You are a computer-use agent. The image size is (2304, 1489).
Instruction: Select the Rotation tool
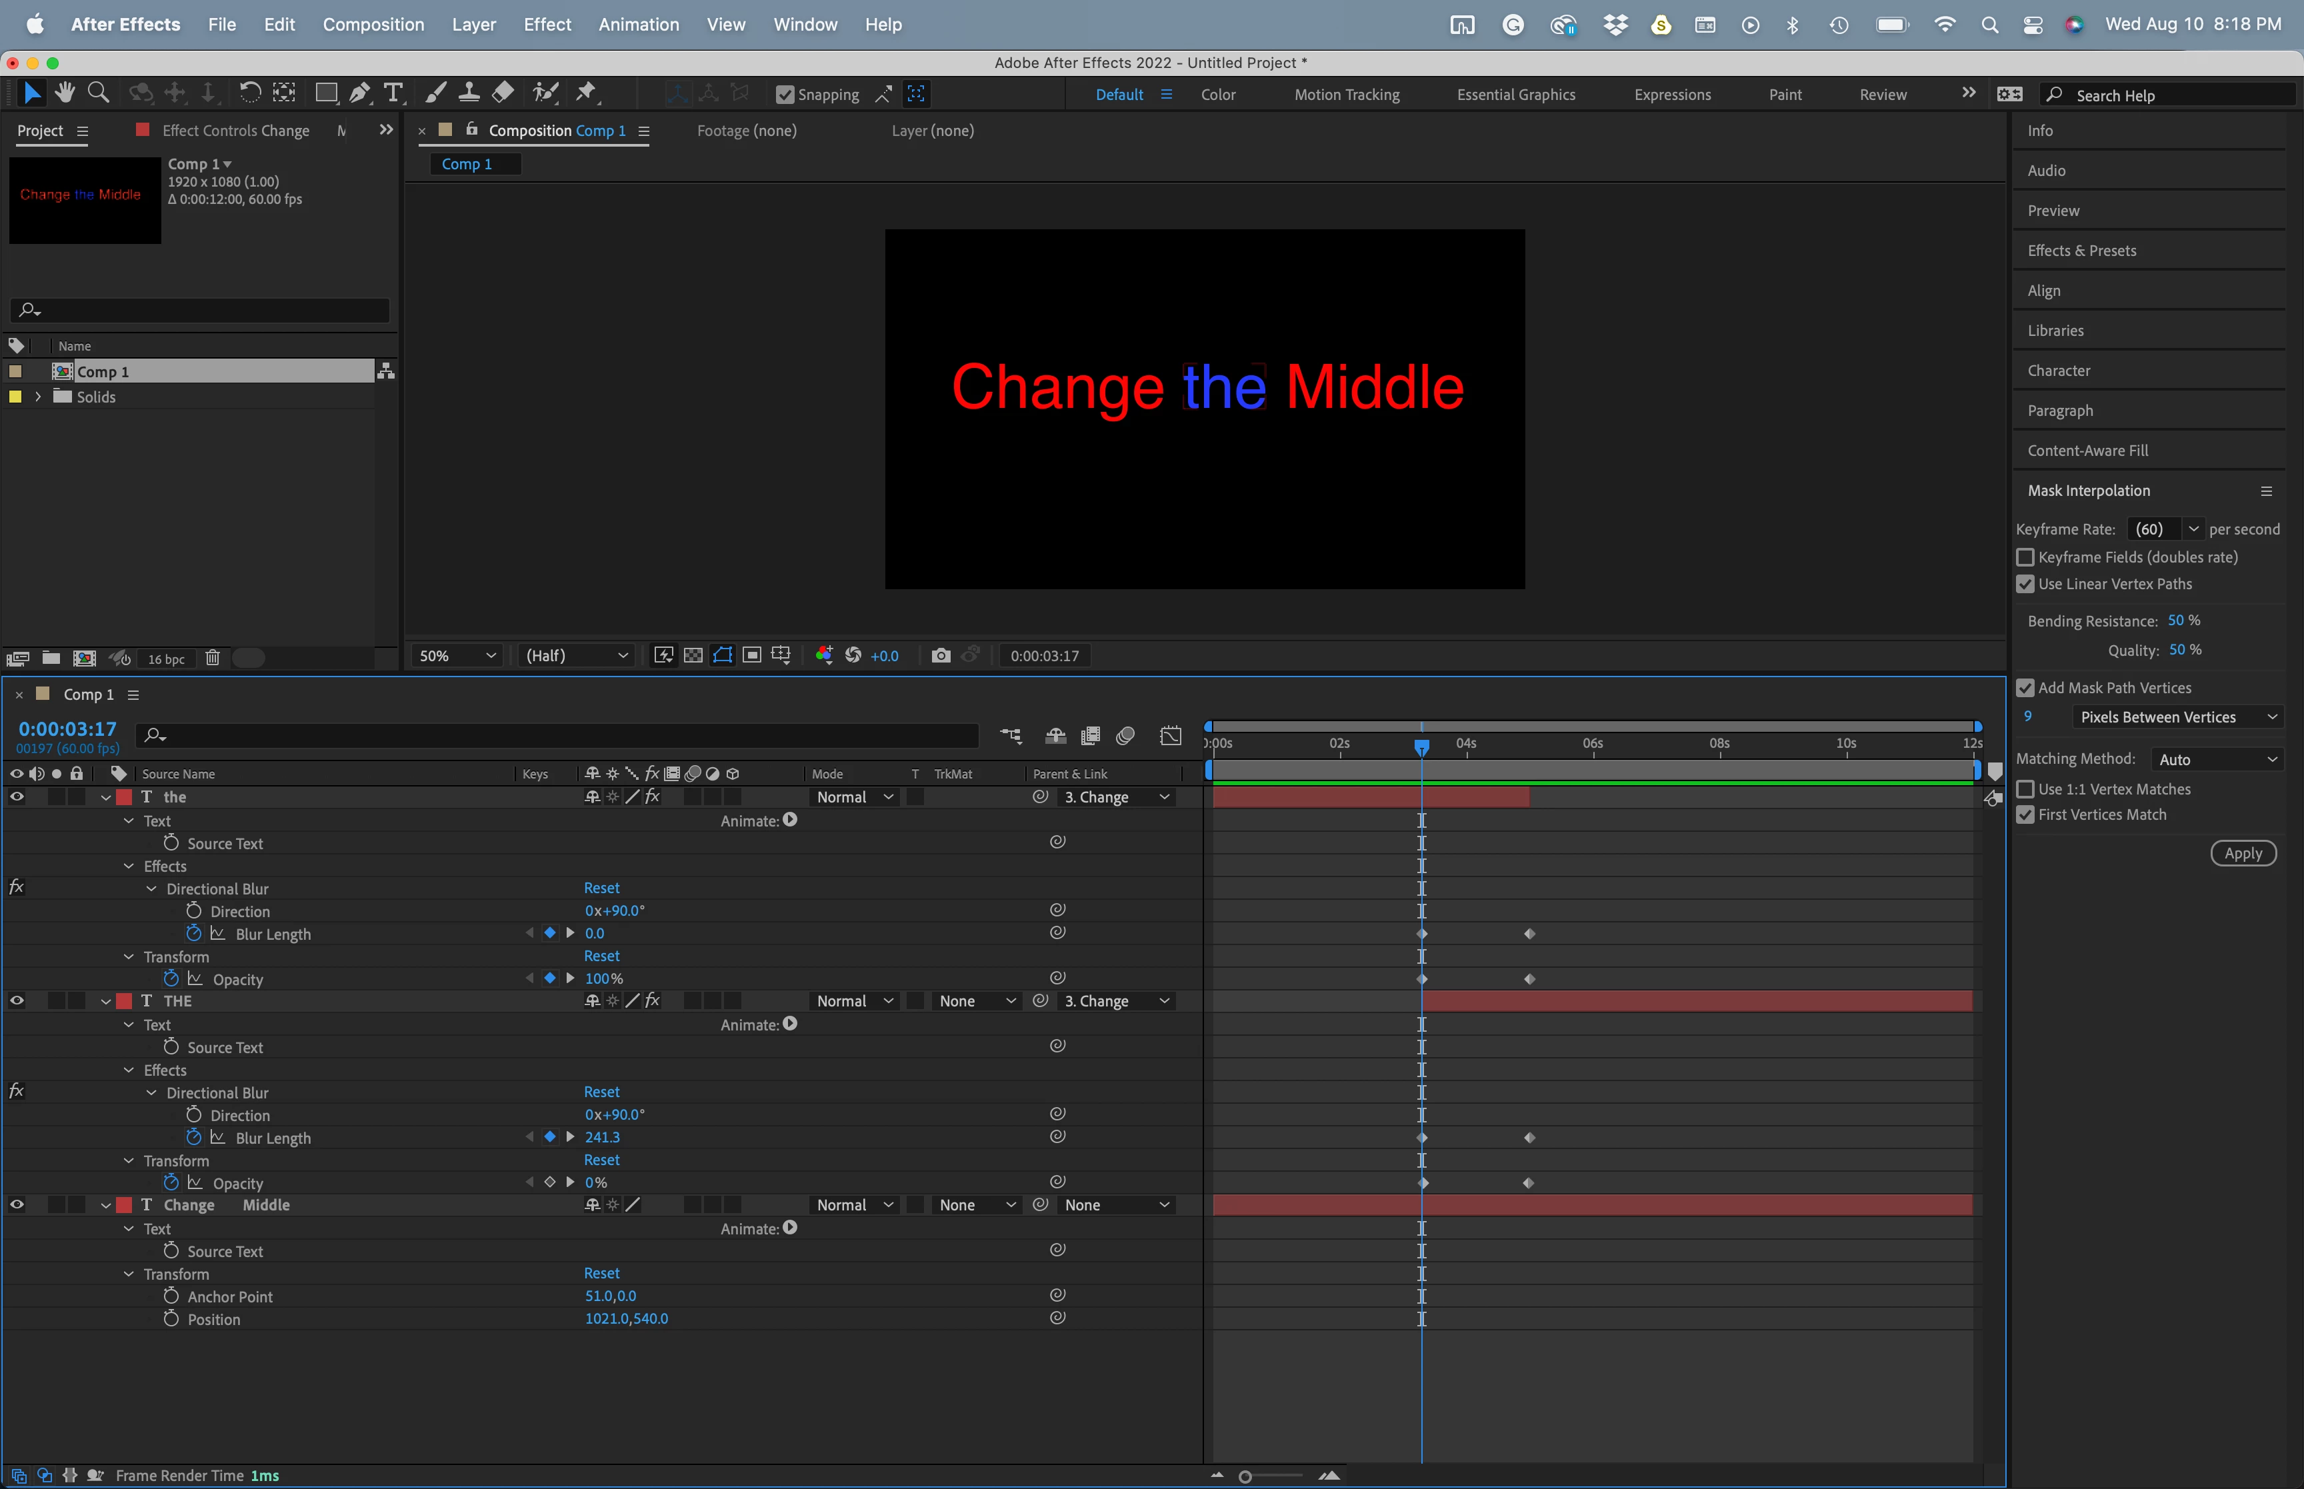tap(249, 93)
